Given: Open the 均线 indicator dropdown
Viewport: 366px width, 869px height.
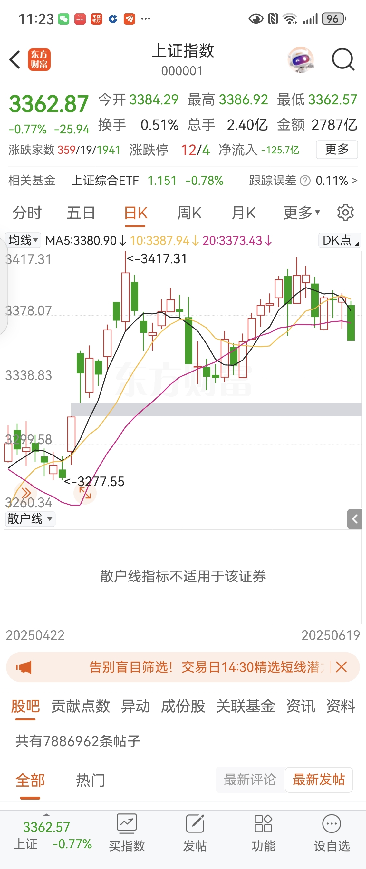Looking at the screenshot, I should tap(23, 240).
